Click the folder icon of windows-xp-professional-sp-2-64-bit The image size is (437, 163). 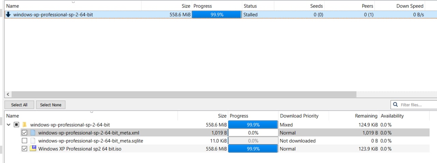coord(25,125)
